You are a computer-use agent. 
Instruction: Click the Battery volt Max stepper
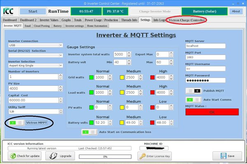coord(171,62)
